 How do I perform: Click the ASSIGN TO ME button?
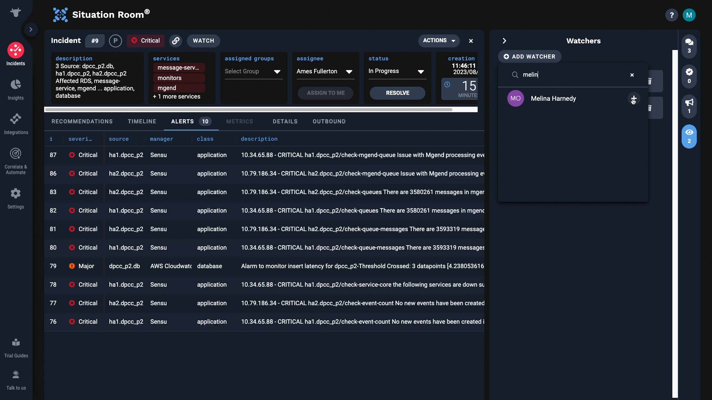click(x=326, y=93)
